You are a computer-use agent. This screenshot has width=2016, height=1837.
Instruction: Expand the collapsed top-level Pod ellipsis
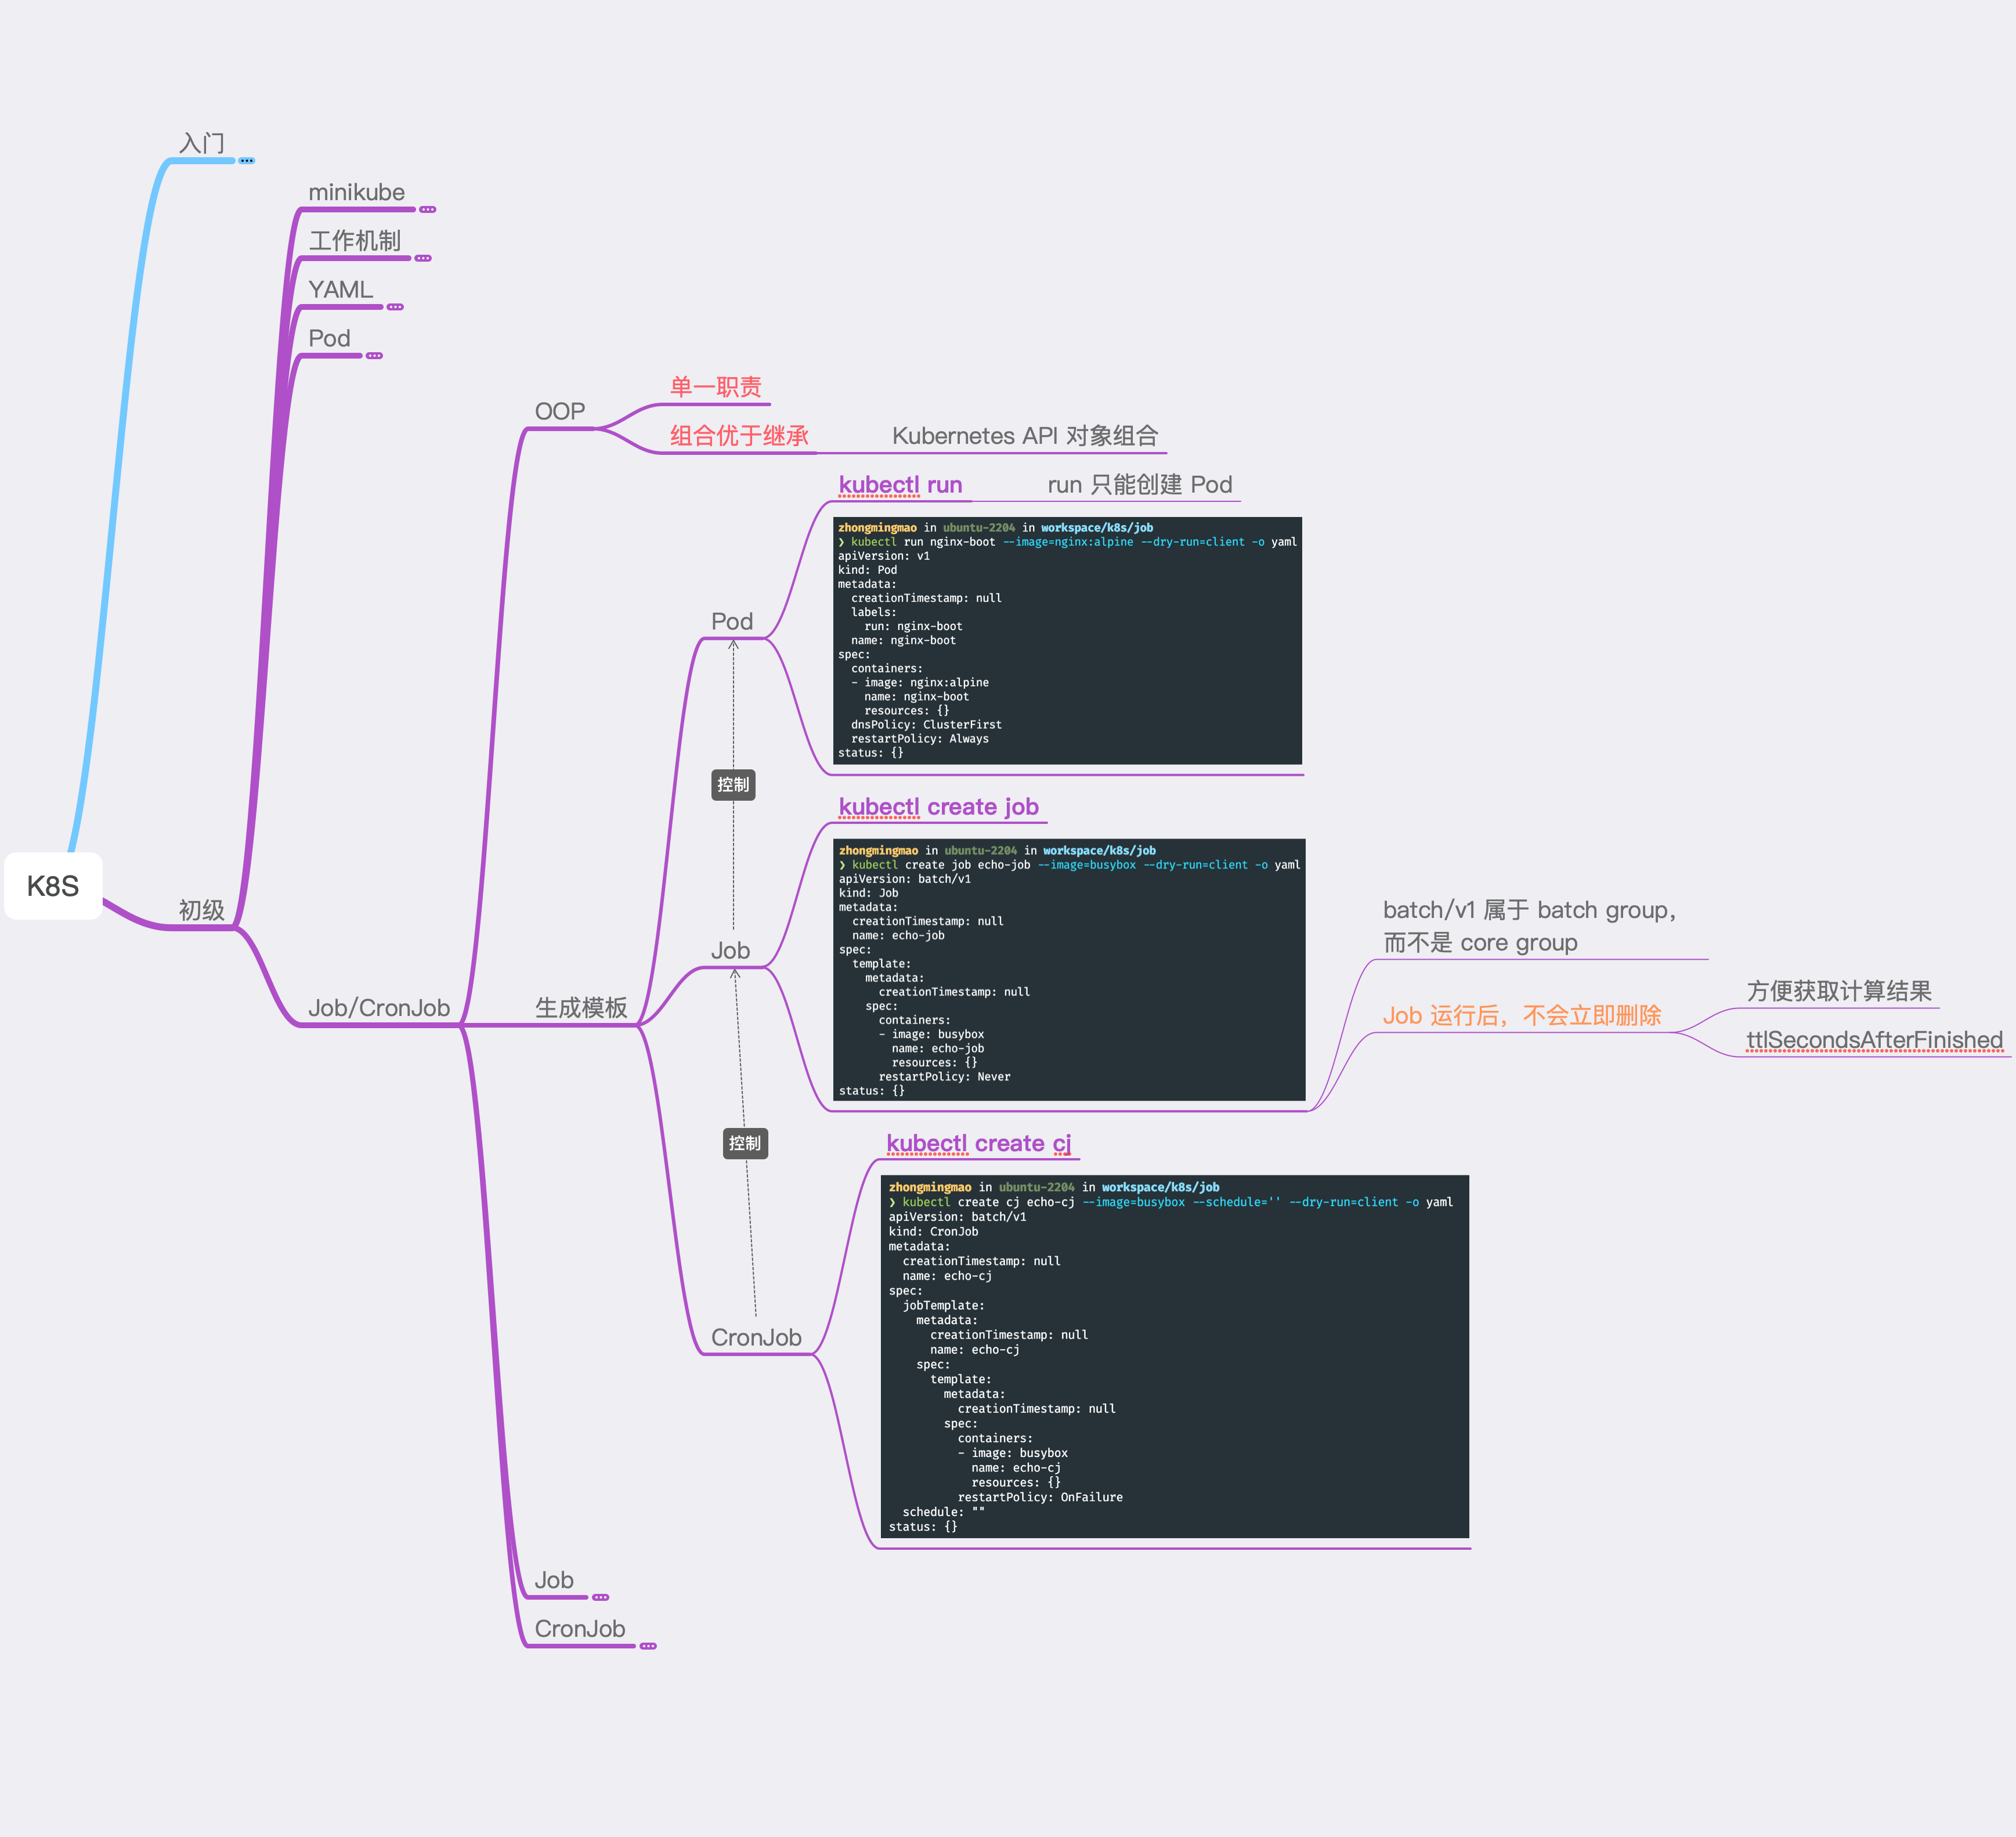pyautogui.click(x=374, y=356)
